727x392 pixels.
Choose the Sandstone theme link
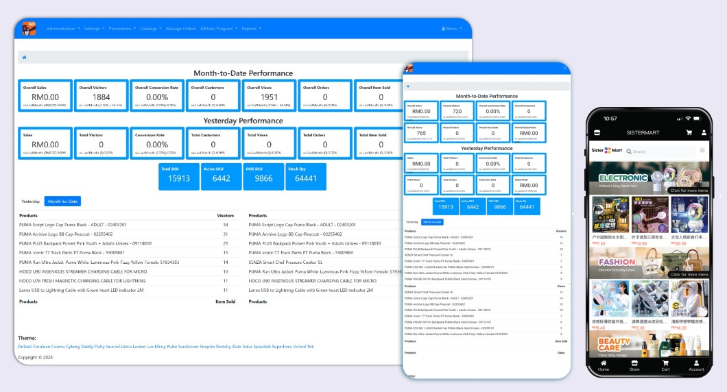[x=188, y=347]
